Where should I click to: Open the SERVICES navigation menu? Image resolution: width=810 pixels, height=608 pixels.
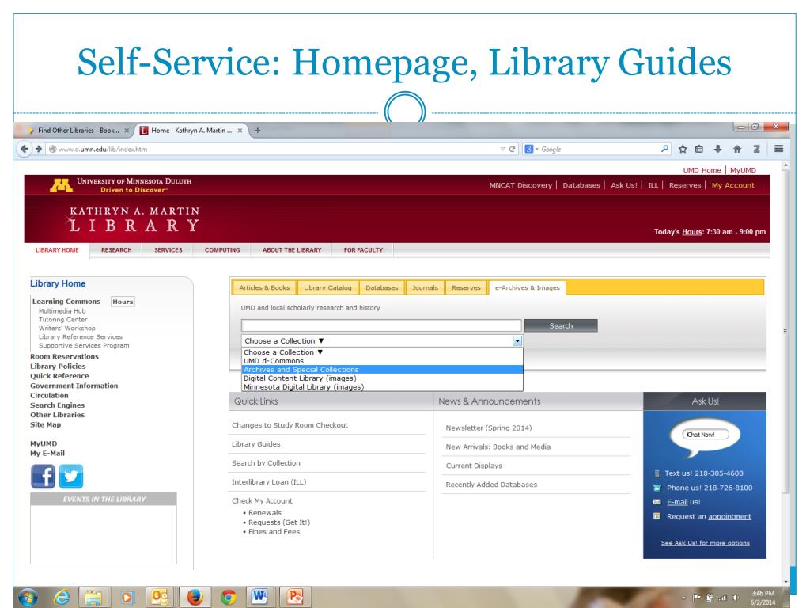click(168, 249)
